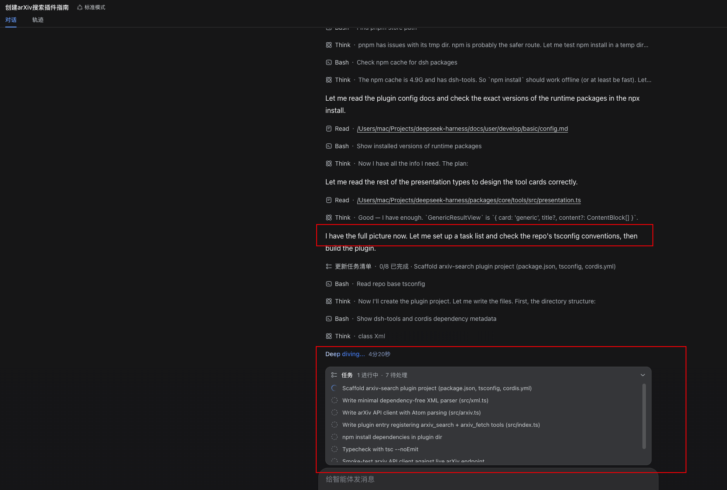727x490 pixels.
Task: Click the message 'Let me read the rest of the presentation types'
Action: pos(451,182)
